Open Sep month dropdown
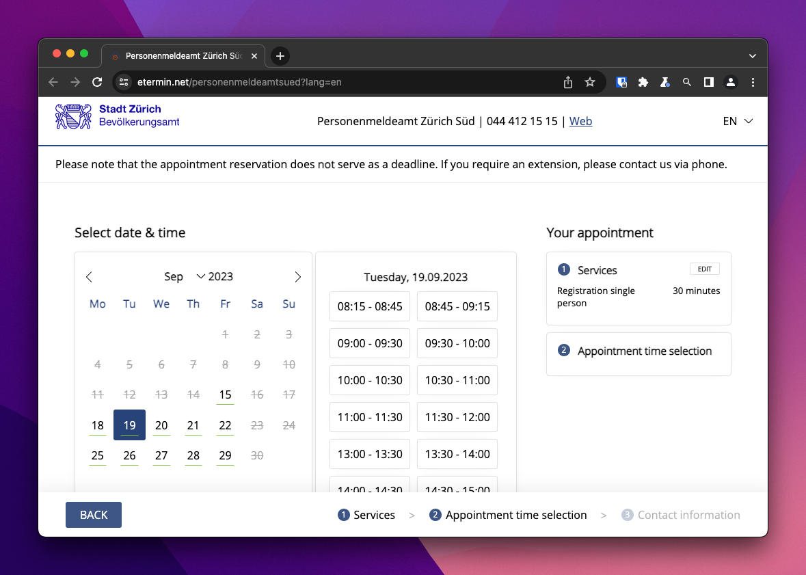This screenshot has width=806, height=575. [184, 277]
